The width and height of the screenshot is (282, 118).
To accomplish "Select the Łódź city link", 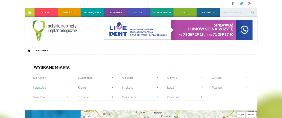I will pyautogui.click(x=170, y=88).
